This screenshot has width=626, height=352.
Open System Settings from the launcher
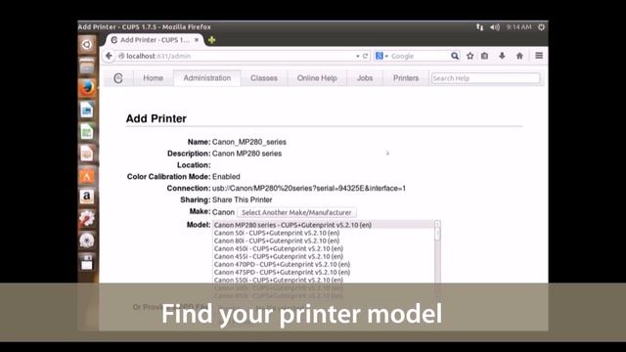[x=87, y=219]
